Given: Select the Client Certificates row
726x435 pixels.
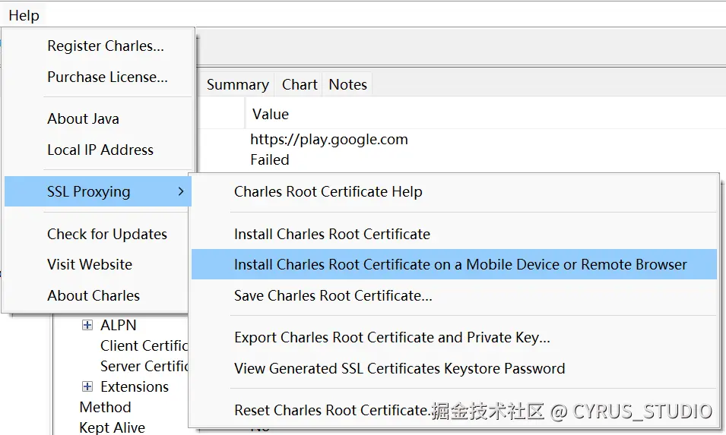Looking at the screenshot, I should [x=144, y=345].
